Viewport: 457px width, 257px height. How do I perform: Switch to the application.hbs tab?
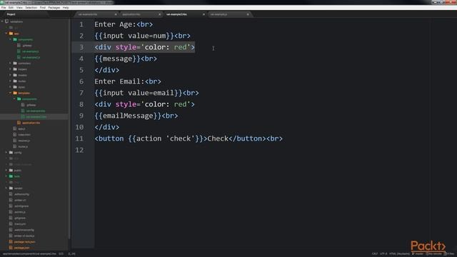(x=131, y=14)
